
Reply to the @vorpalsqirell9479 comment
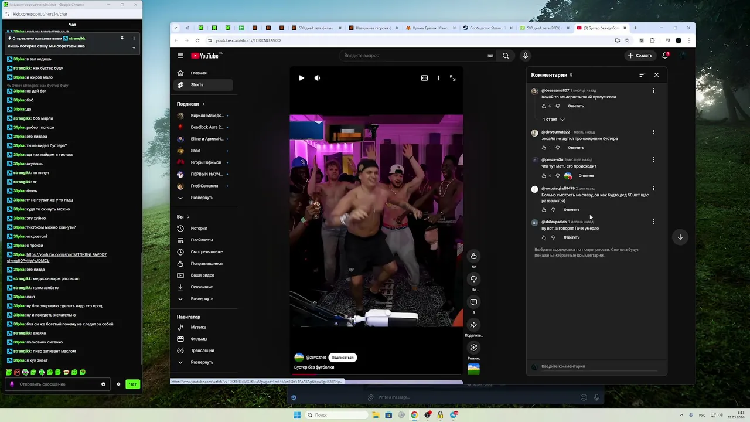[x=571, y=210]
